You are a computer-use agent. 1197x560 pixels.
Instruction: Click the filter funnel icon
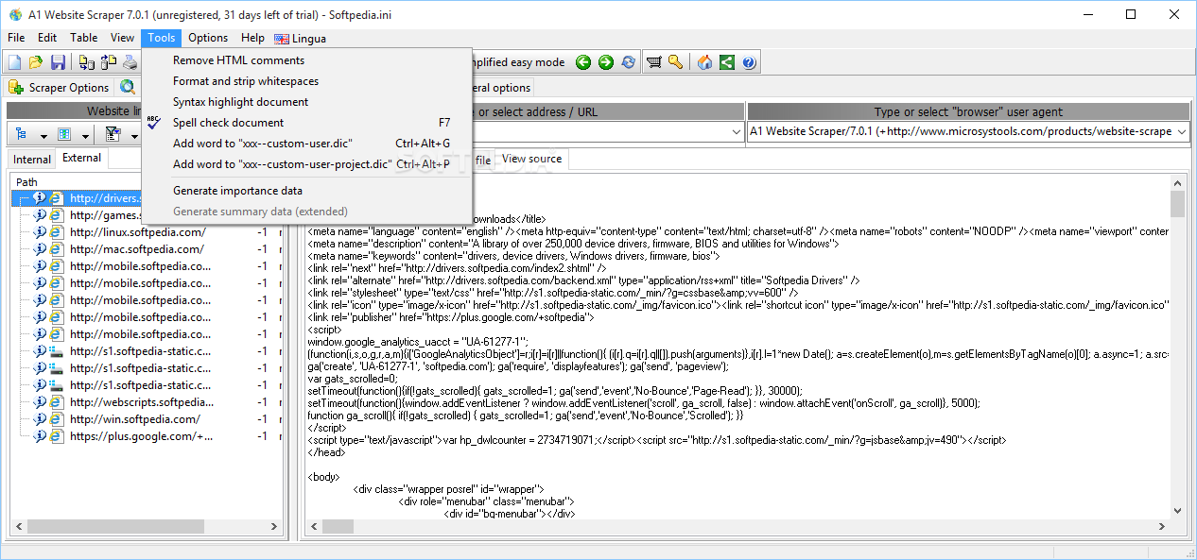pyautogui.click(x=113, y=134)
